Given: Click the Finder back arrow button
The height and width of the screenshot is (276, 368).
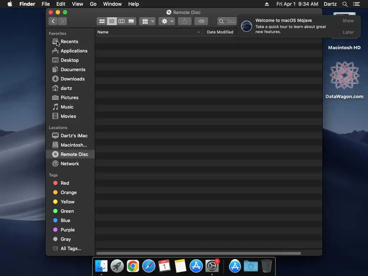Looking at the screenshot, I should pyautogui.click(x=53, y=21).
